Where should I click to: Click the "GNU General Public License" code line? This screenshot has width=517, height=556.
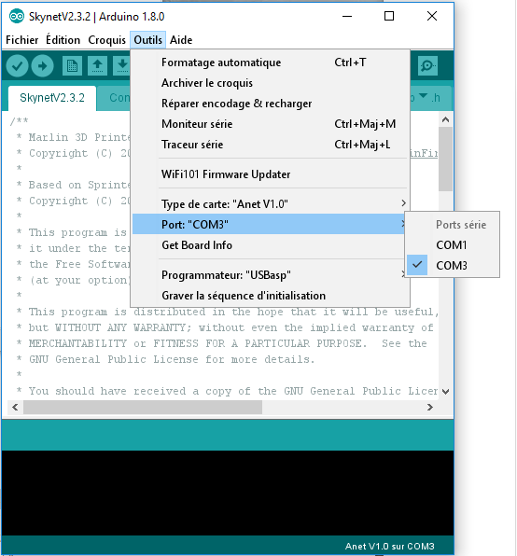pyautogui.click(x=172, y=359)
